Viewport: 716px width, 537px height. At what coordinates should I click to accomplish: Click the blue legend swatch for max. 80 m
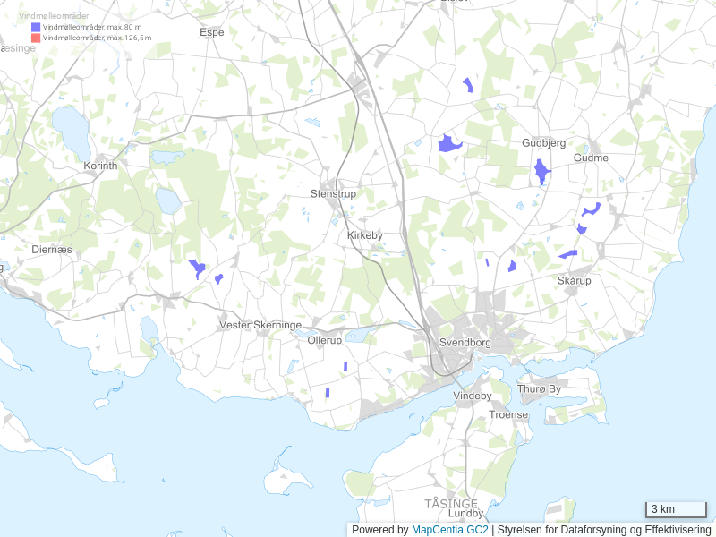(36, 28)
